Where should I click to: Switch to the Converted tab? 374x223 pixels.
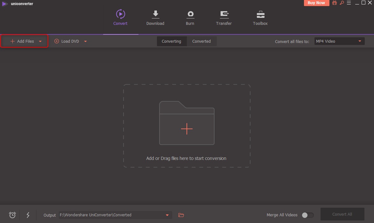click(x=201, y=41)
